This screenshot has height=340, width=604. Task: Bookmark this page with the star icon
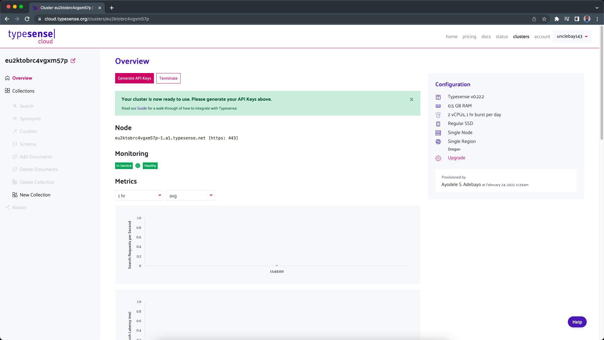(544, 19)
